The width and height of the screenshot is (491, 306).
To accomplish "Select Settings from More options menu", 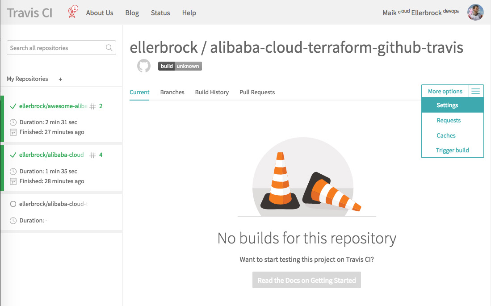I will point(453,105).
